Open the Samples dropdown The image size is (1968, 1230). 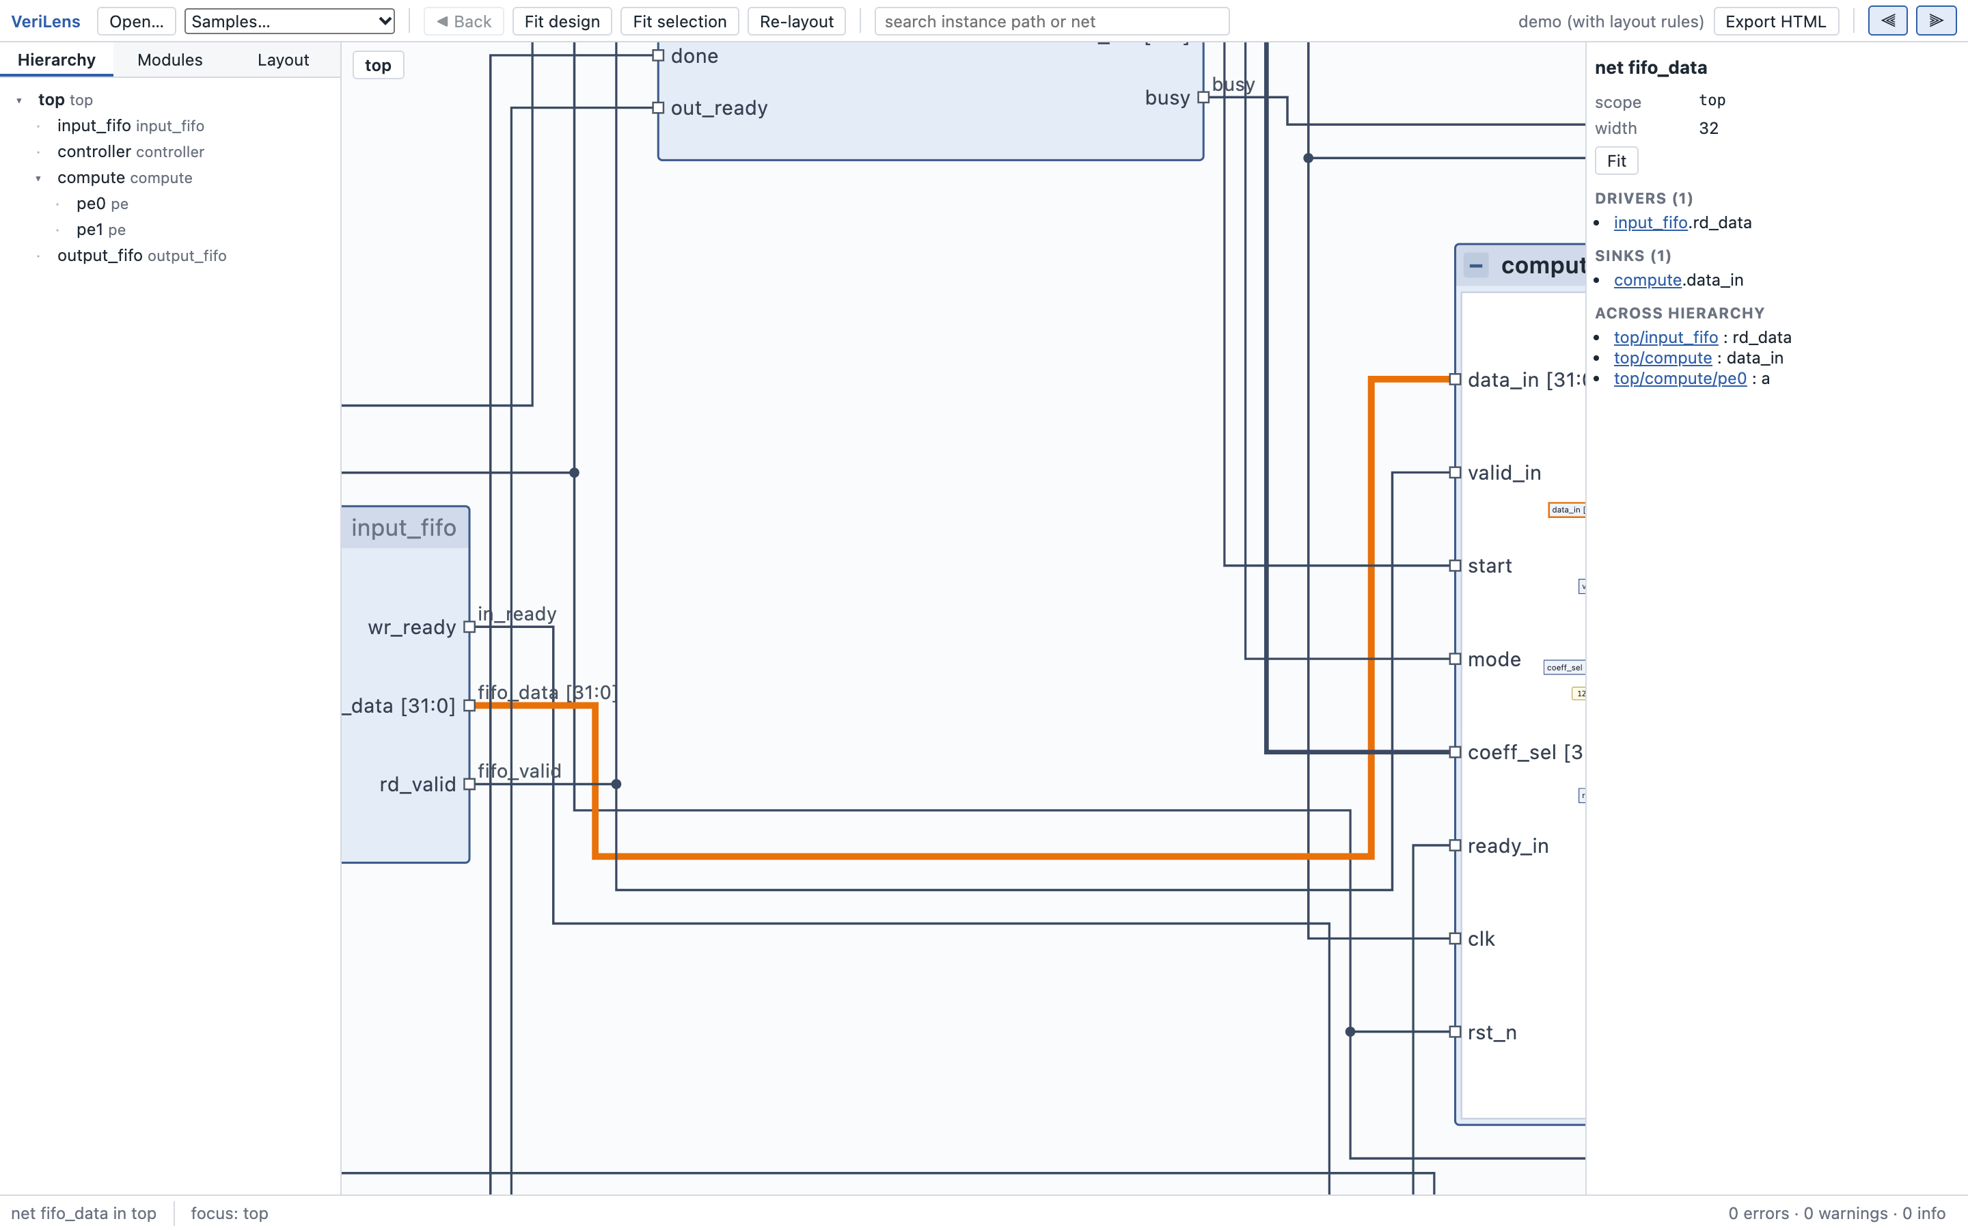coord(290,21)
